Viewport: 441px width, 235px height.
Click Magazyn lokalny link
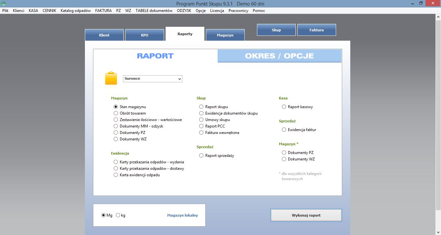coord(182,215)
